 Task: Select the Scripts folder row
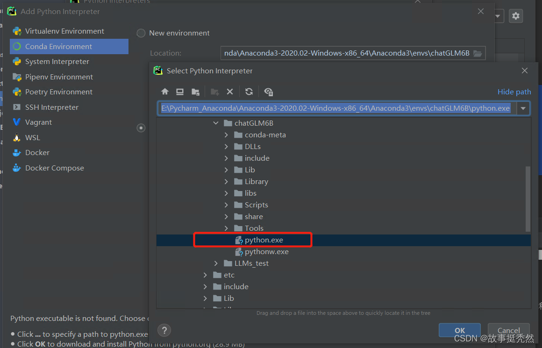pos(343,205)
